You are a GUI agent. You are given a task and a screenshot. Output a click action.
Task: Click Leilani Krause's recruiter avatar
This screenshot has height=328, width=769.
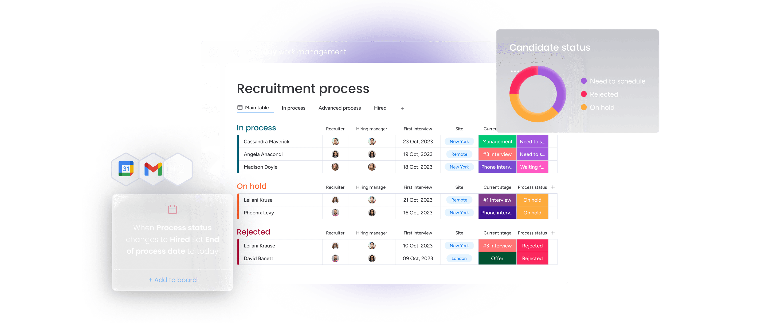335,246
